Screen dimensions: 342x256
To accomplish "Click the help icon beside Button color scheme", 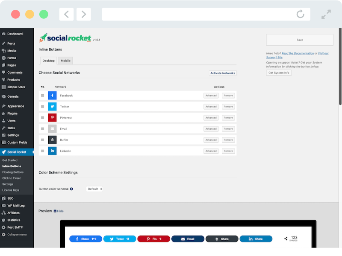I will coord(71,189).
